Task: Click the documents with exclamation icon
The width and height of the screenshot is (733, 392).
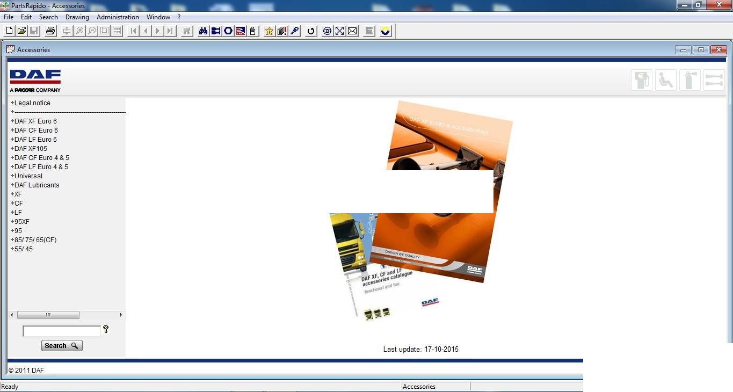Action: [281, 31]
